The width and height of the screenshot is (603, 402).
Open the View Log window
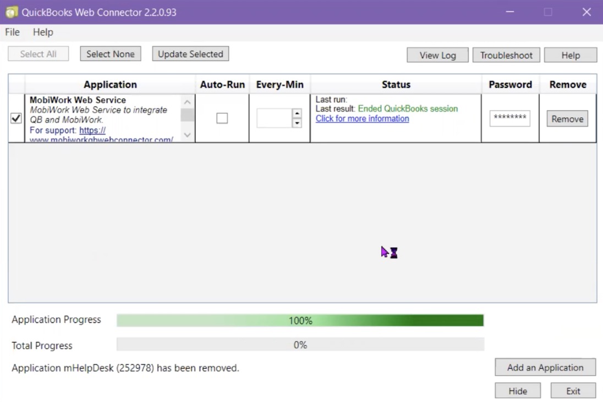437,55
